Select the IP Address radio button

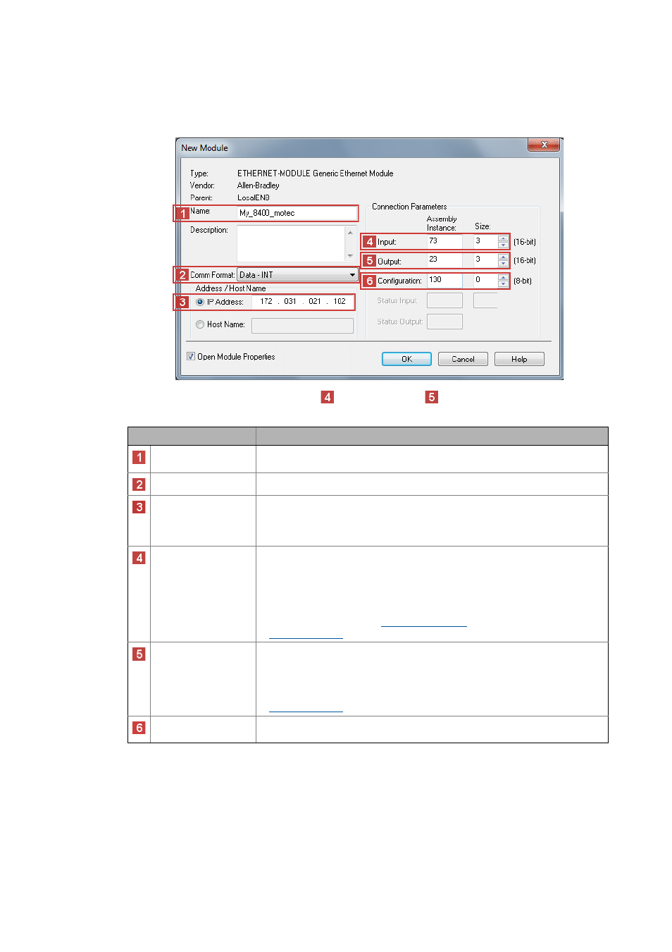[x=200, y=302]
